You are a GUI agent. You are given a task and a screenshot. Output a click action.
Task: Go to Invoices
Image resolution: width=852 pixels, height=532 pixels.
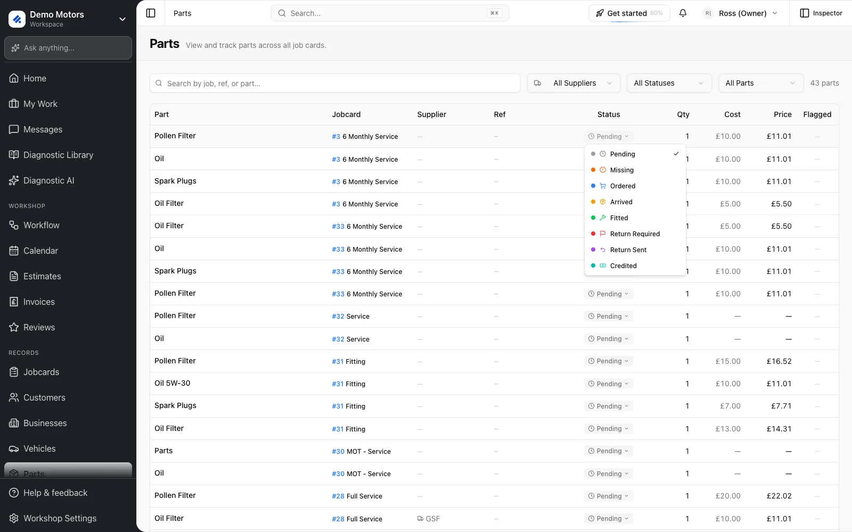pyautogui.click(x=68, y=302)
